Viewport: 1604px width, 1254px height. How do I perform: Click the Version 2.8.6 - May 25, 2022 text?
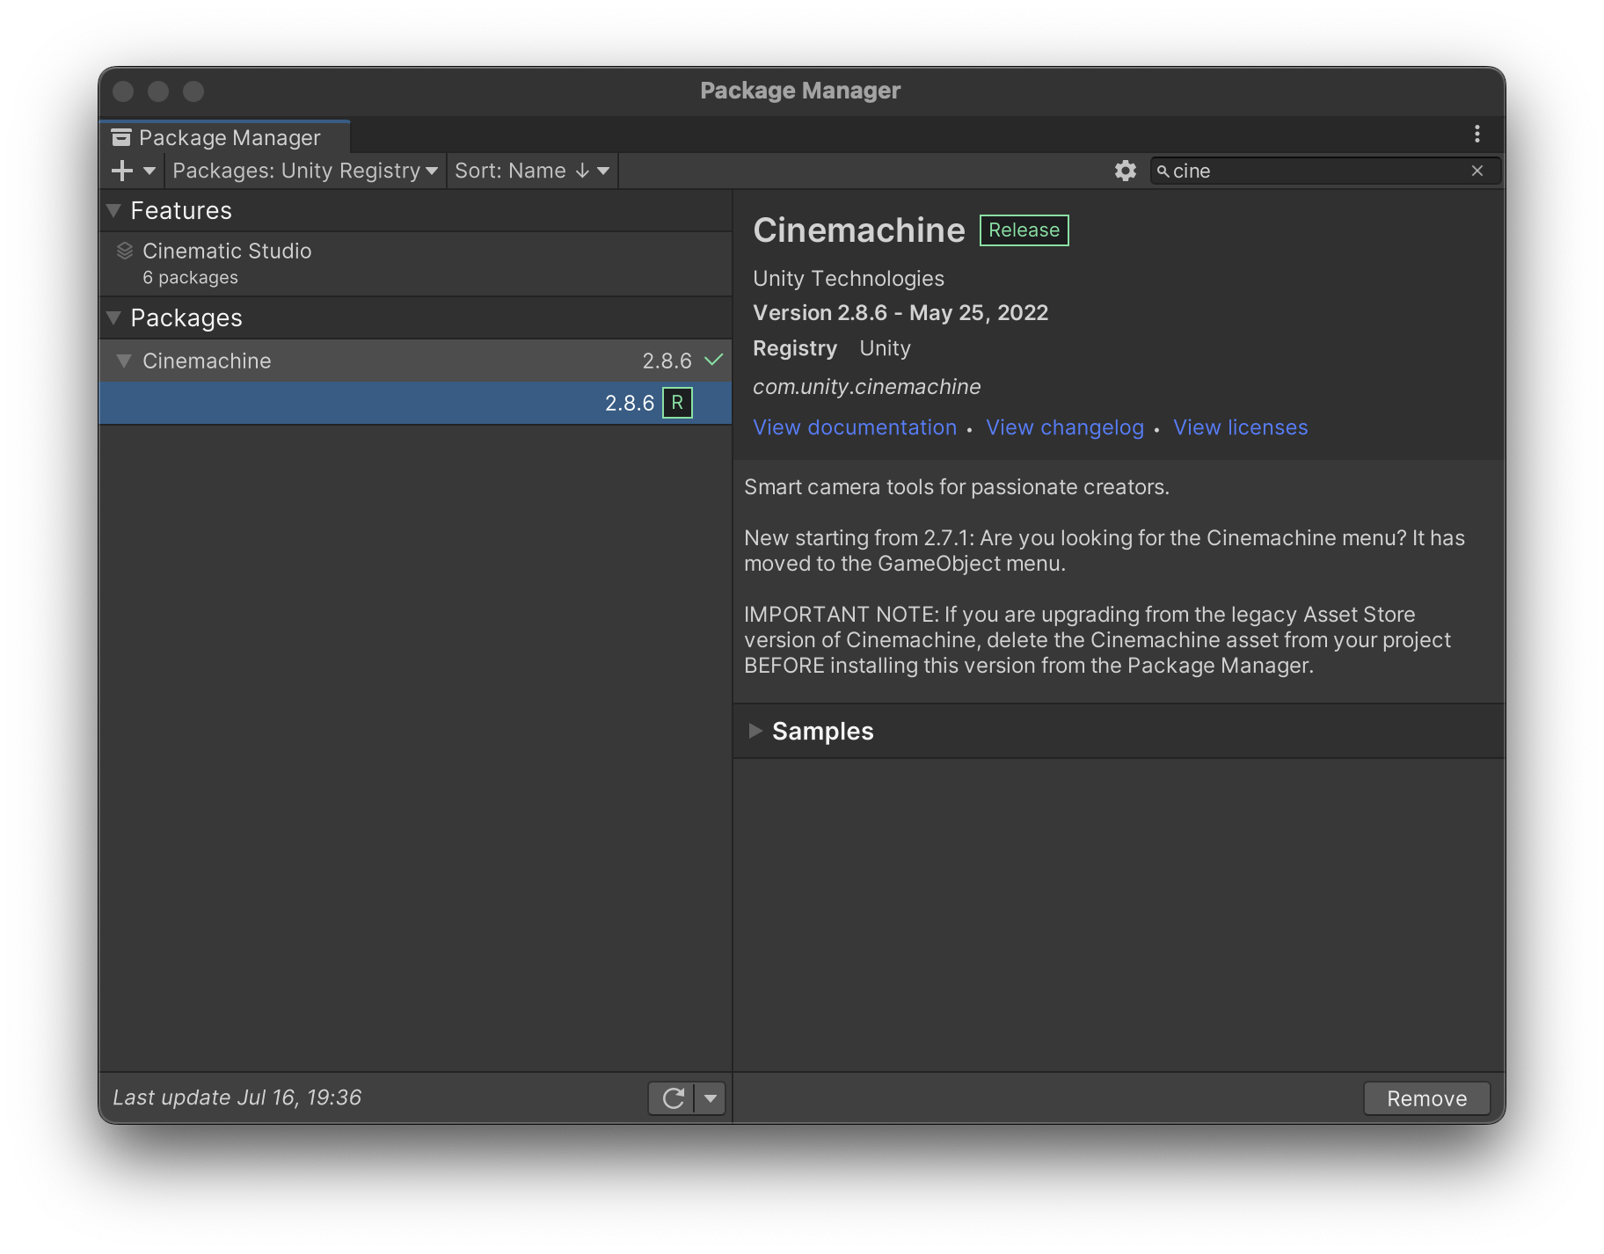900,313
